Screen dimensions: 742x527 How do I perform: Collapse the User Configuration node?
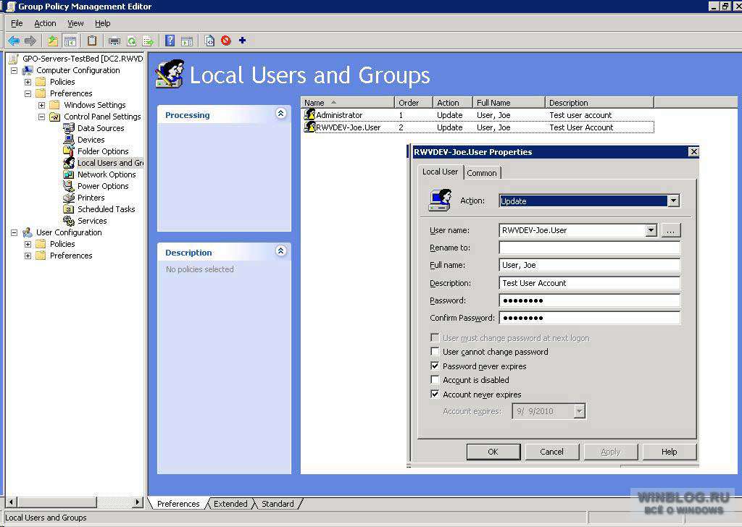[x=14, y=232]
